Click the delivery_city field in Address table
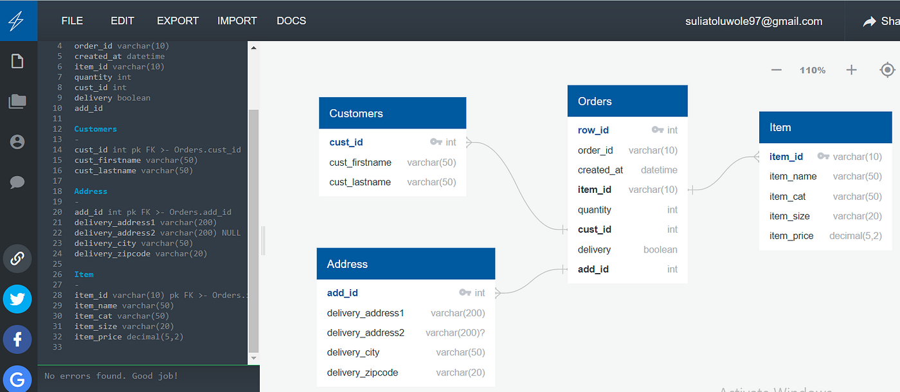The height and width of the screenshot is (392, 900). (x=406, y=352)
